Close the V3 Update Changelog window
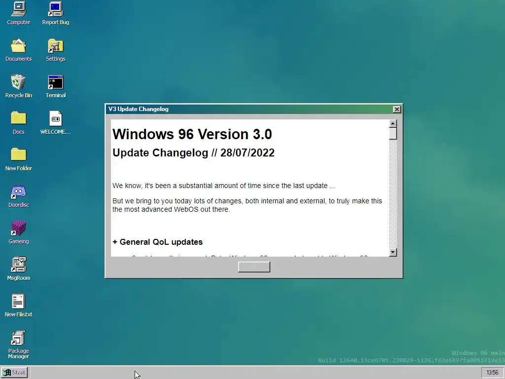The height and width of the screenshot is (379, 505). (397, 109)
